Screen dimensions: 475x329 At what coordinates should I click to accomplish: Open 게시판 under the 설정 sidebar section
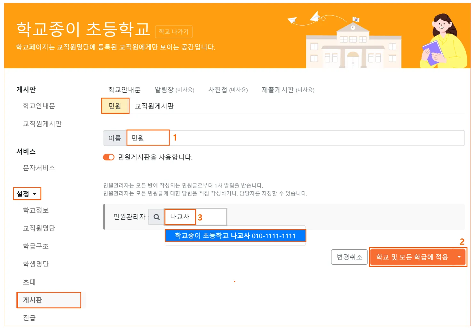tap(33, 300)
